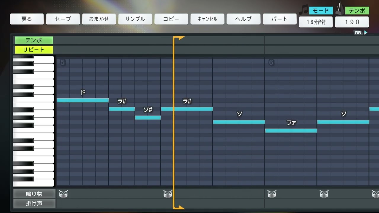Click the drum icon under the second ソ note
Viewport: 379px width, 213px height.
324,194
